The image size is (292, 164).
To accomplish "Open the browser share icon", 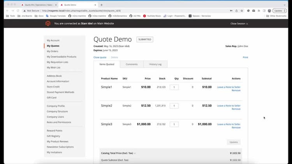I will point(236,11).
